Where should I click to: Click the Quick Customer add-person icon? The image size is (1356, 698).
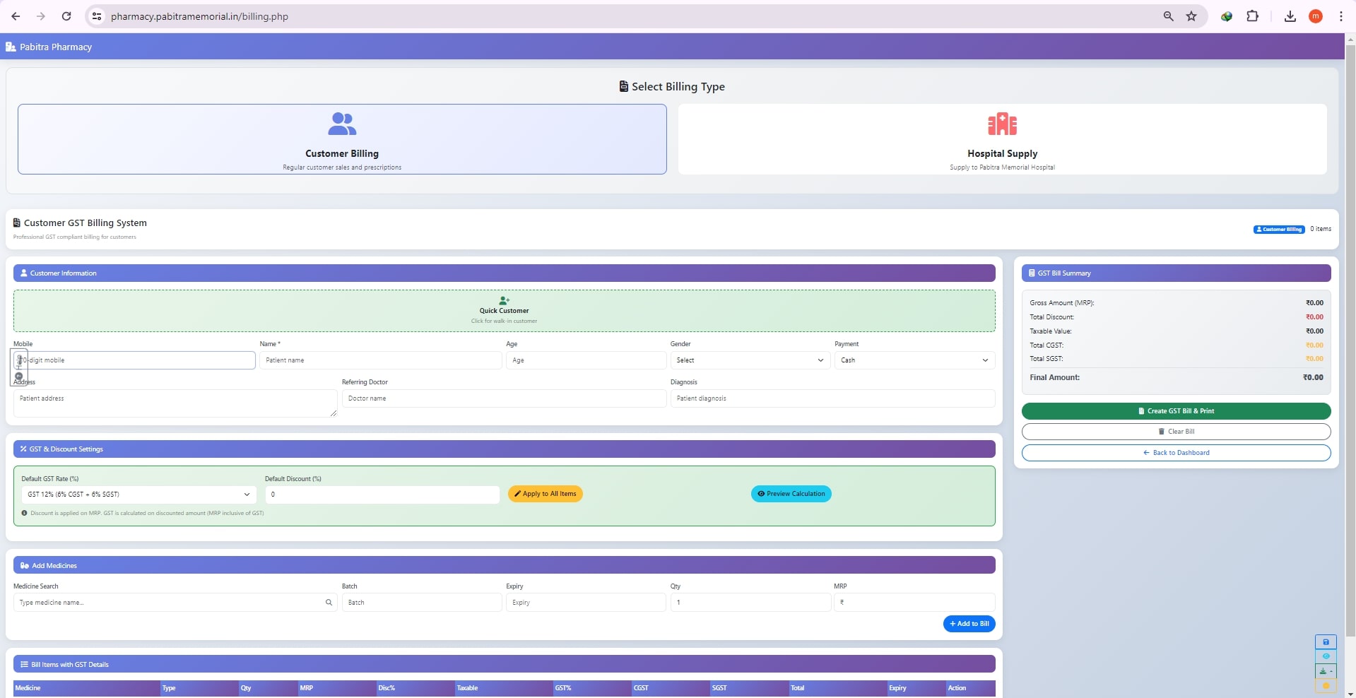click(x=503, y=300)
